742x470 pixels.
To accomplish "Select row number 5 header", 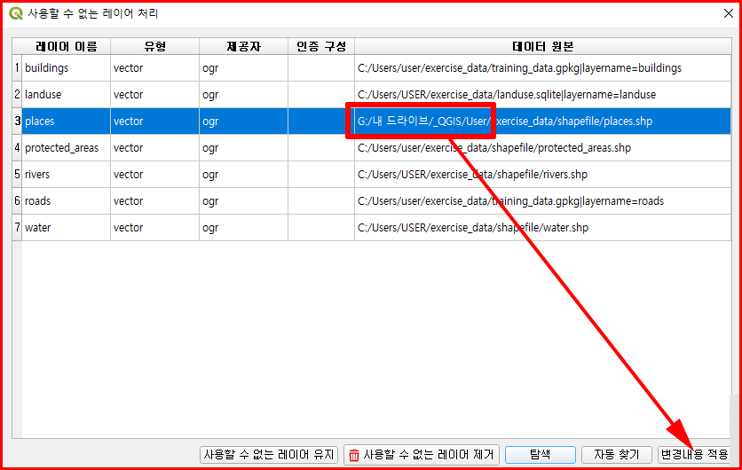I will click(x=17, y=174).
